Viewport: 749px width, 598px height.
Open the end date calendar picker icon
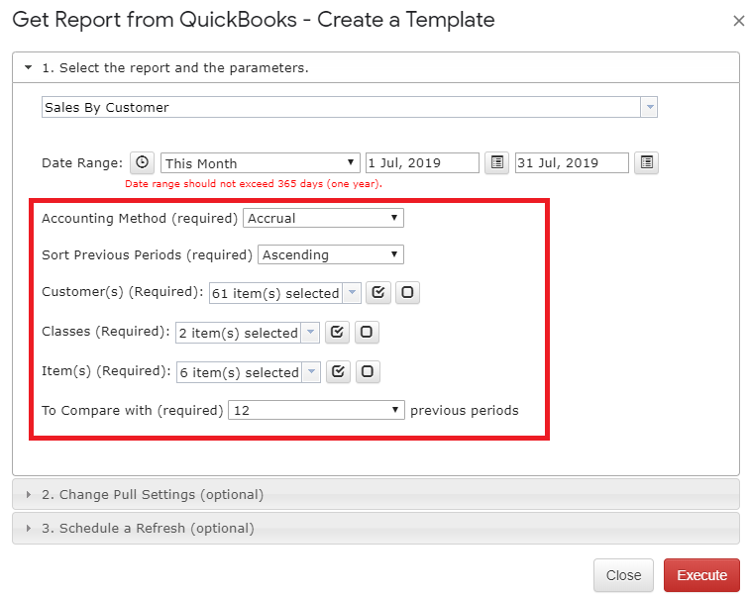(x=646, y=162)
